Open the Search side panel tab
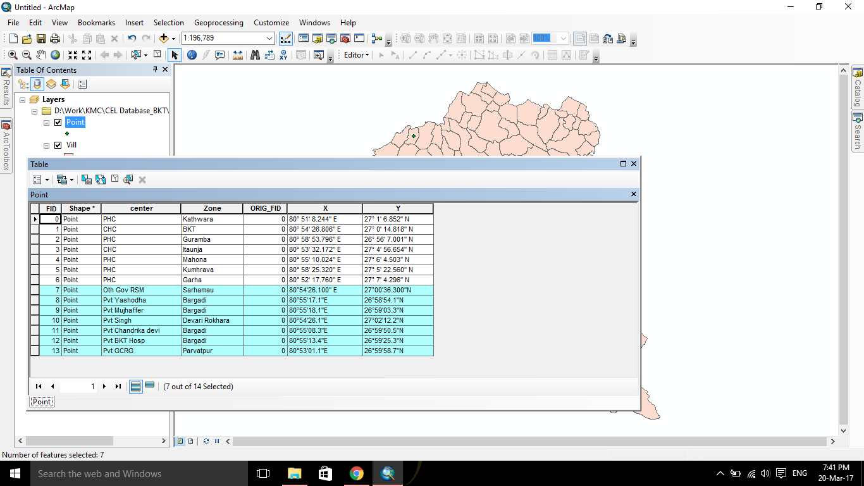 pyautogui.click(x=858, y=131)
